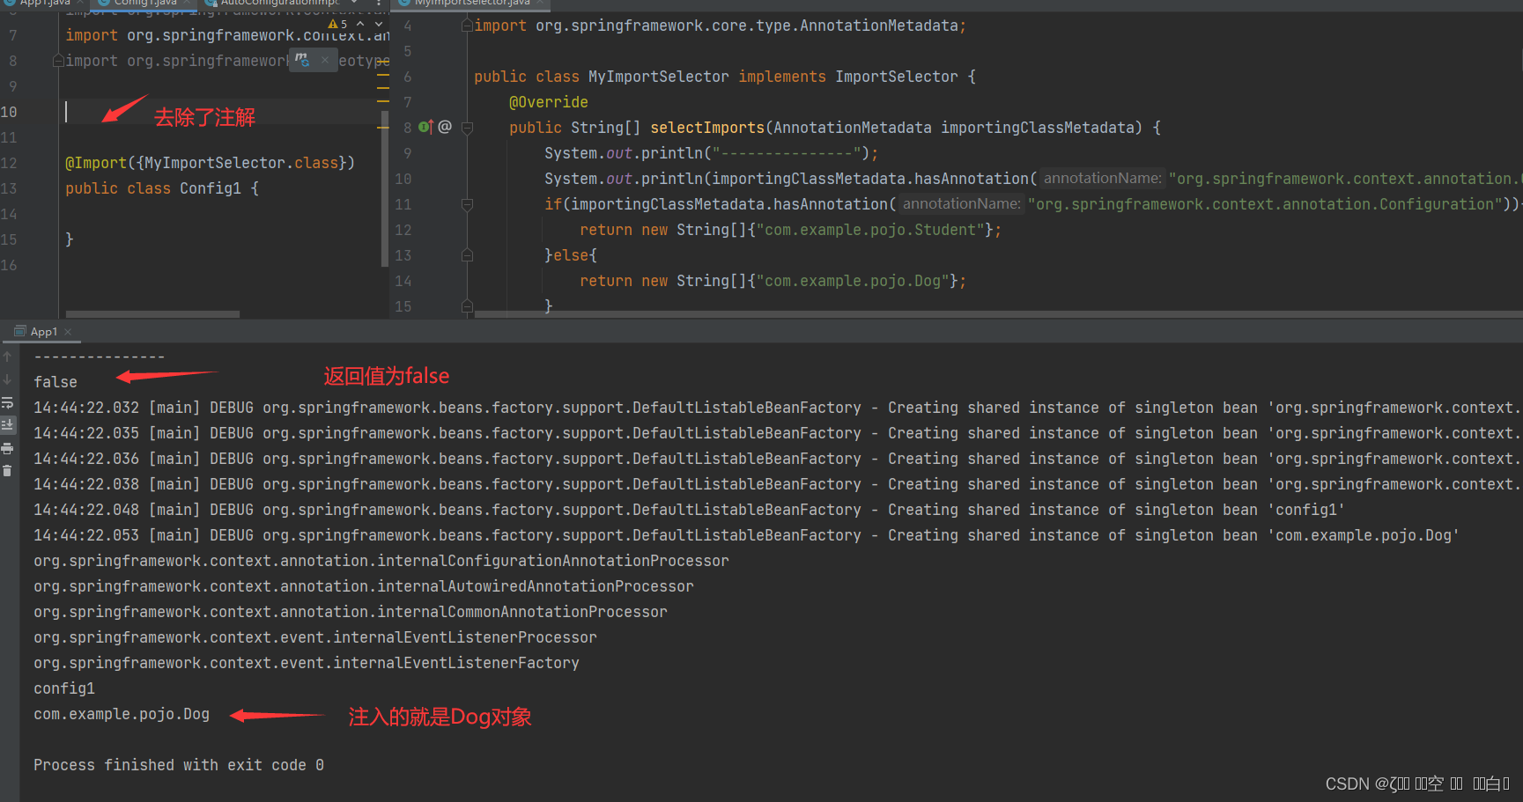This screenshot has height=802, width=1523.
Task: Open the warnings indicator showing 5
Action: tap(338, 24)
